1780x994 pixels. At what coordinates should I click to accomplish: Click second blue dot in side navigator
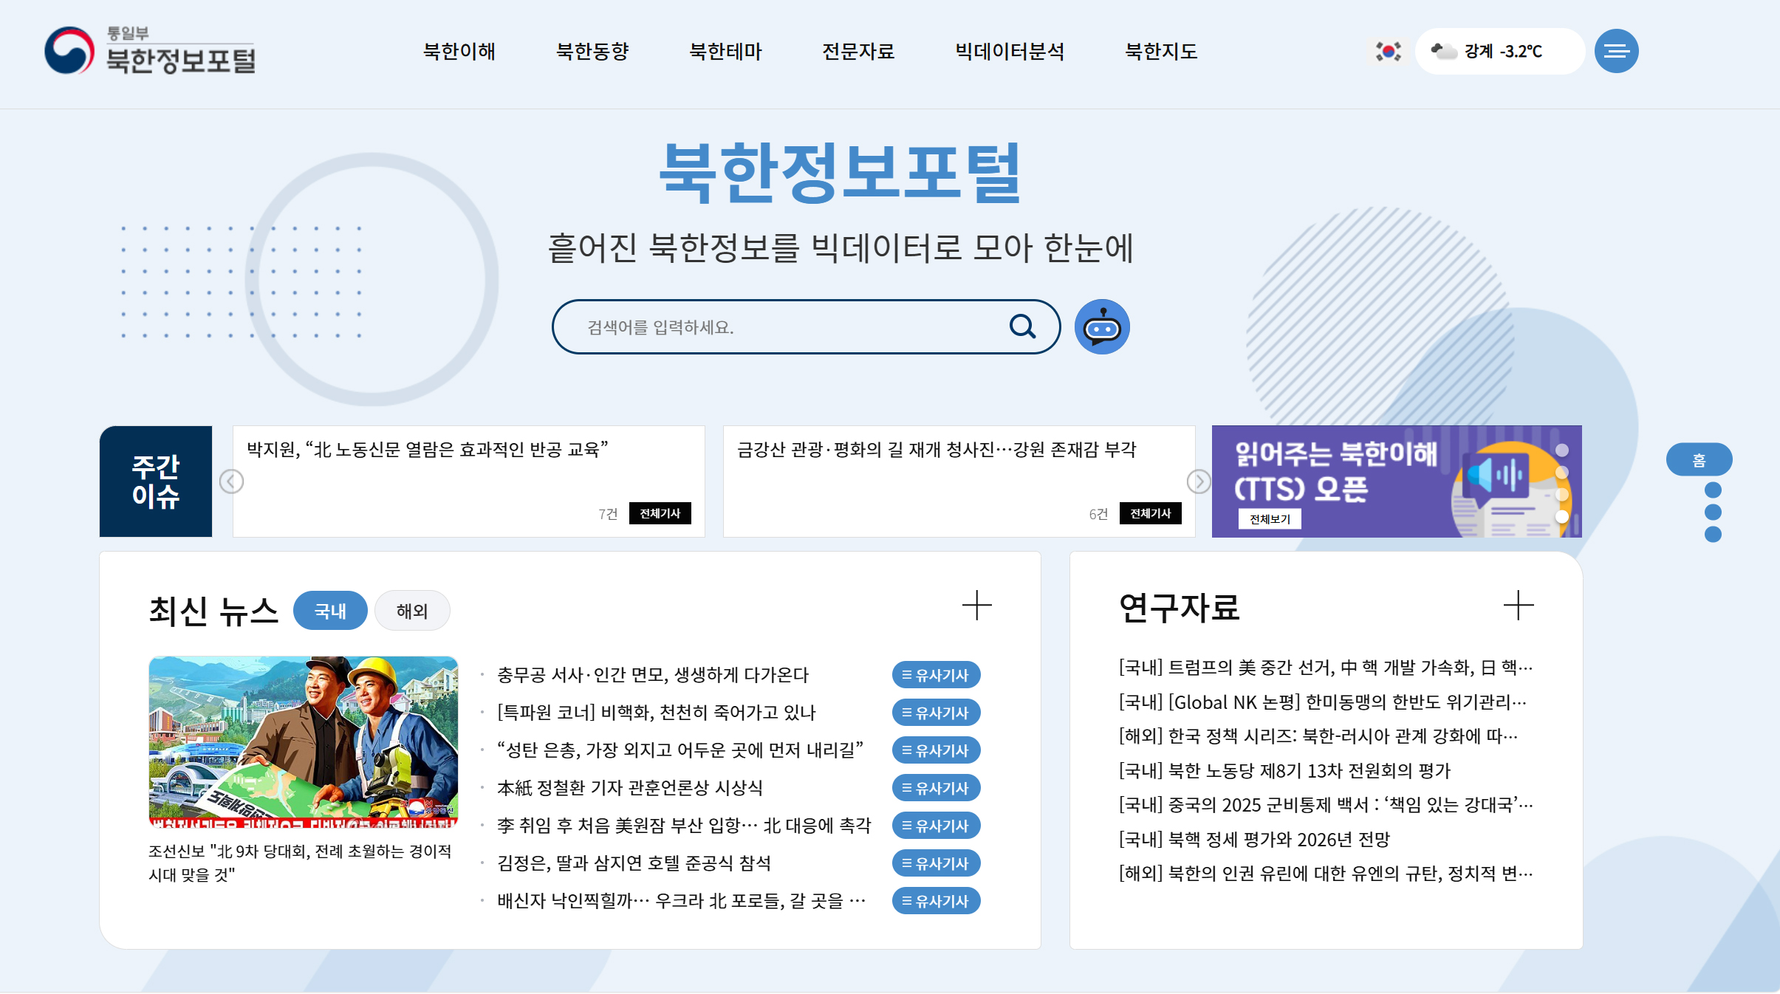[1713, 512]
